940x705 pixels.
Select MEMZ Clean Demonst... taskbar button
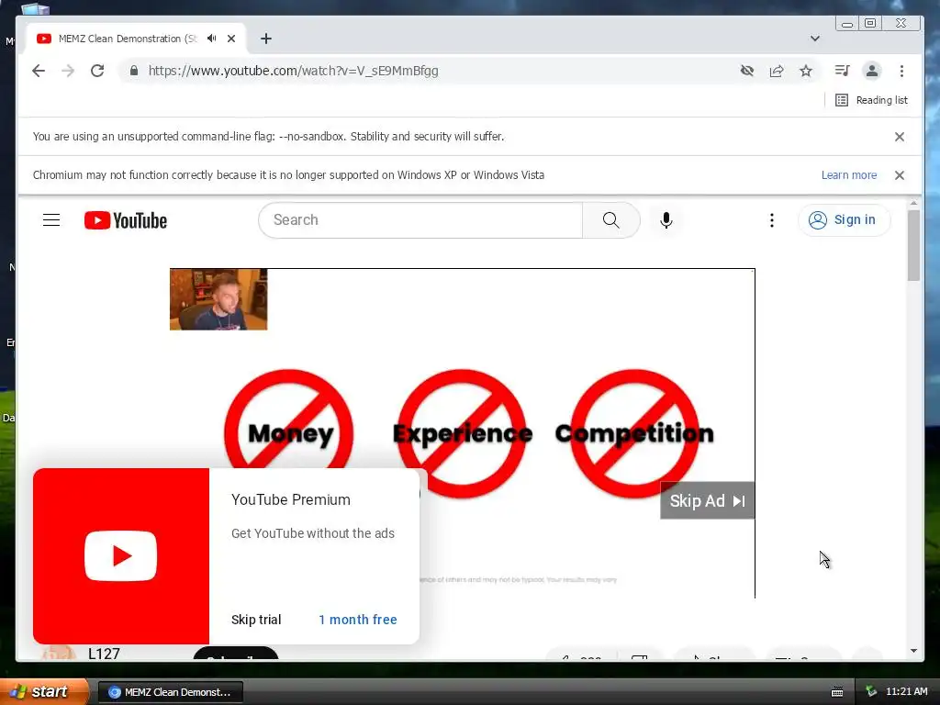click(171, 692)
